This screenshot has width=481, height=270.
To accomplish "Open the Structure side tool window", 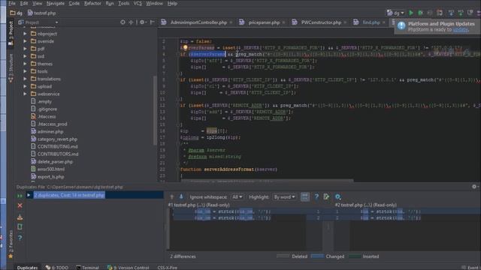I will (11, 68).
